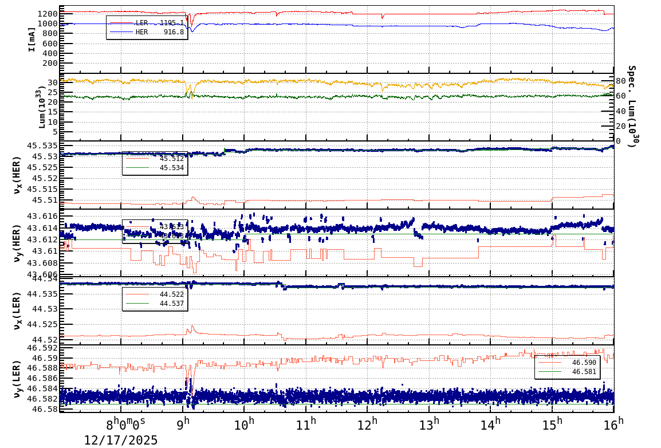Click the 13h time axis label
661x448 pixels.
click(428, 423)
